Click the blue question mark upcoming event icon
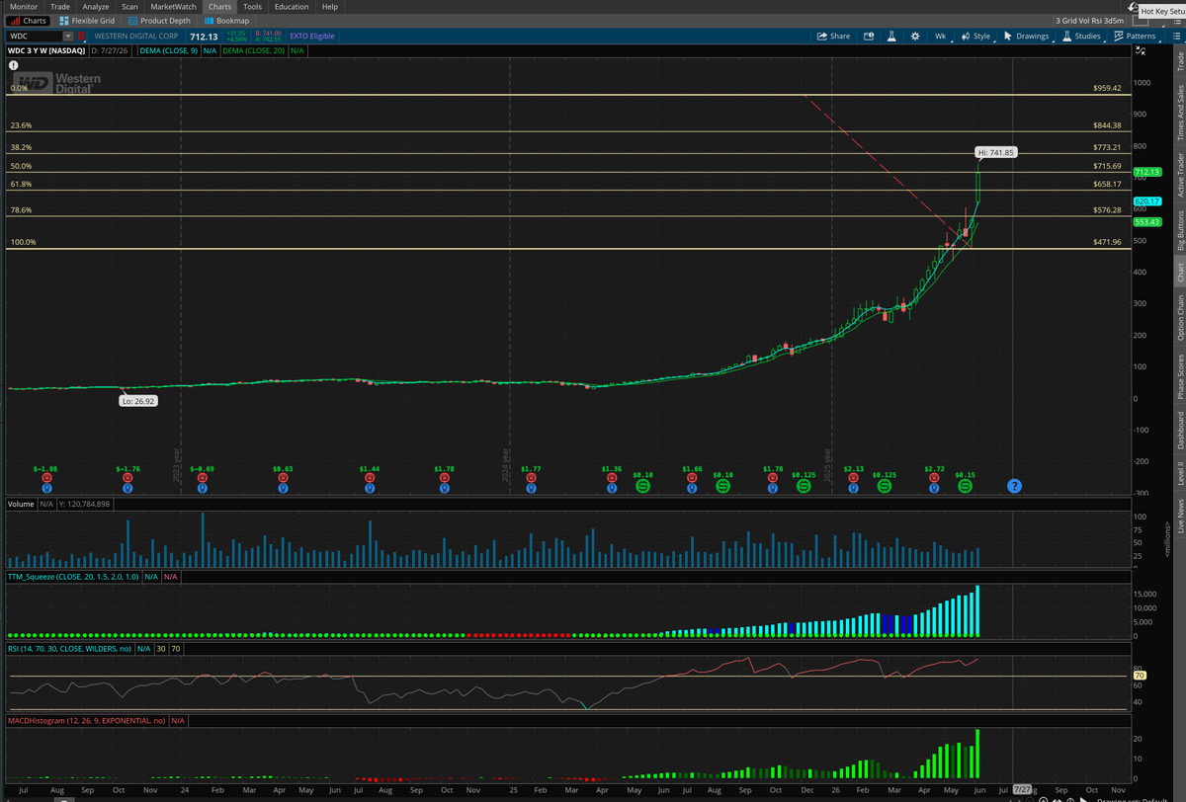 tap(1014, 486)
